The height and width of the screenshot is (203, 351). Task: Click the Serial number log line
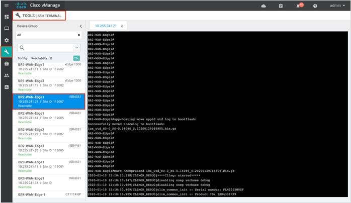click(x=165, y=189)
